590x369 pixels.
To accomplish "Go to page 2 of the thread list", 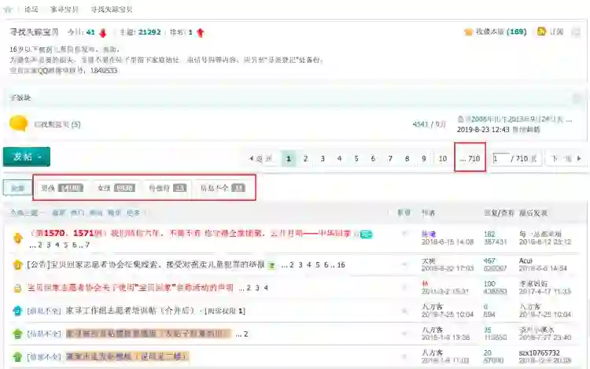I will (x=305, y=159).
